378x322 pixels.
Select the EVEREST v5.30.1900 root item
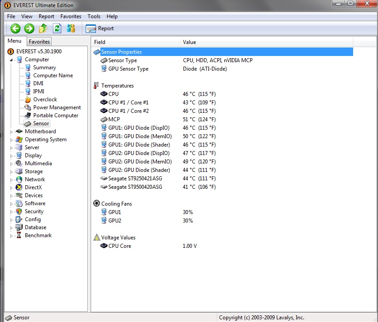tap(39, 52)
